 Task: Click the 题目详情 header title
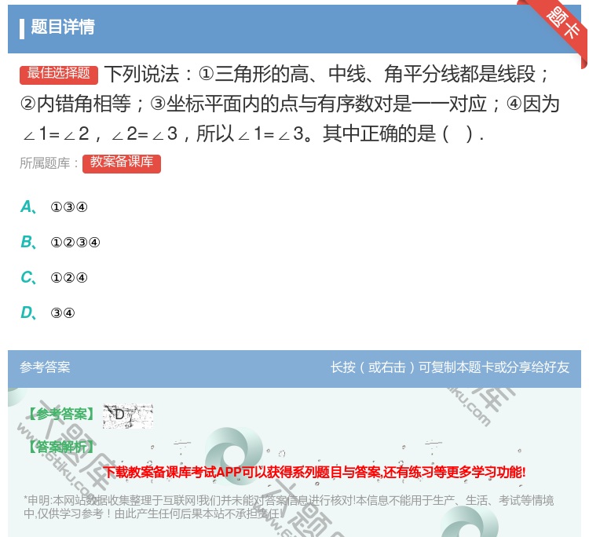click(x=63, y=27)
